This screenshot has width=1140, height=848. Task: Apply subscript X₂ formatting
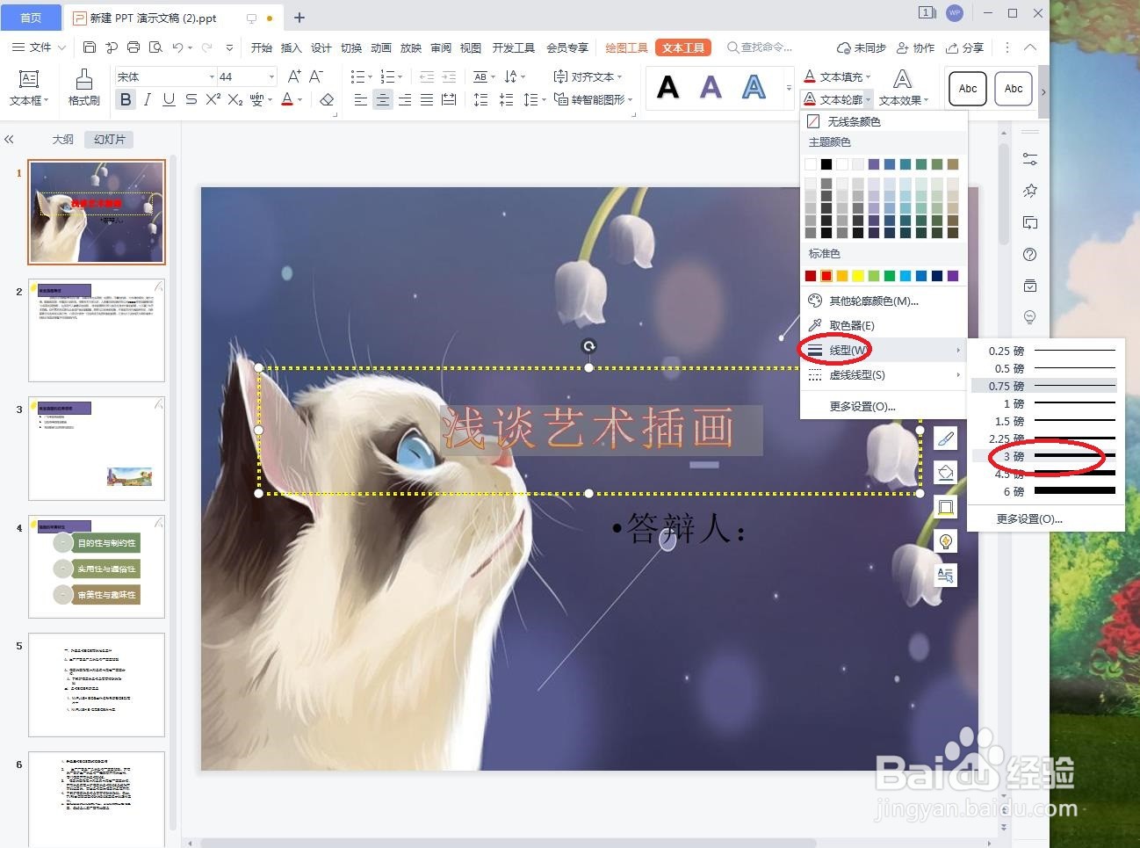pos(234,100)
